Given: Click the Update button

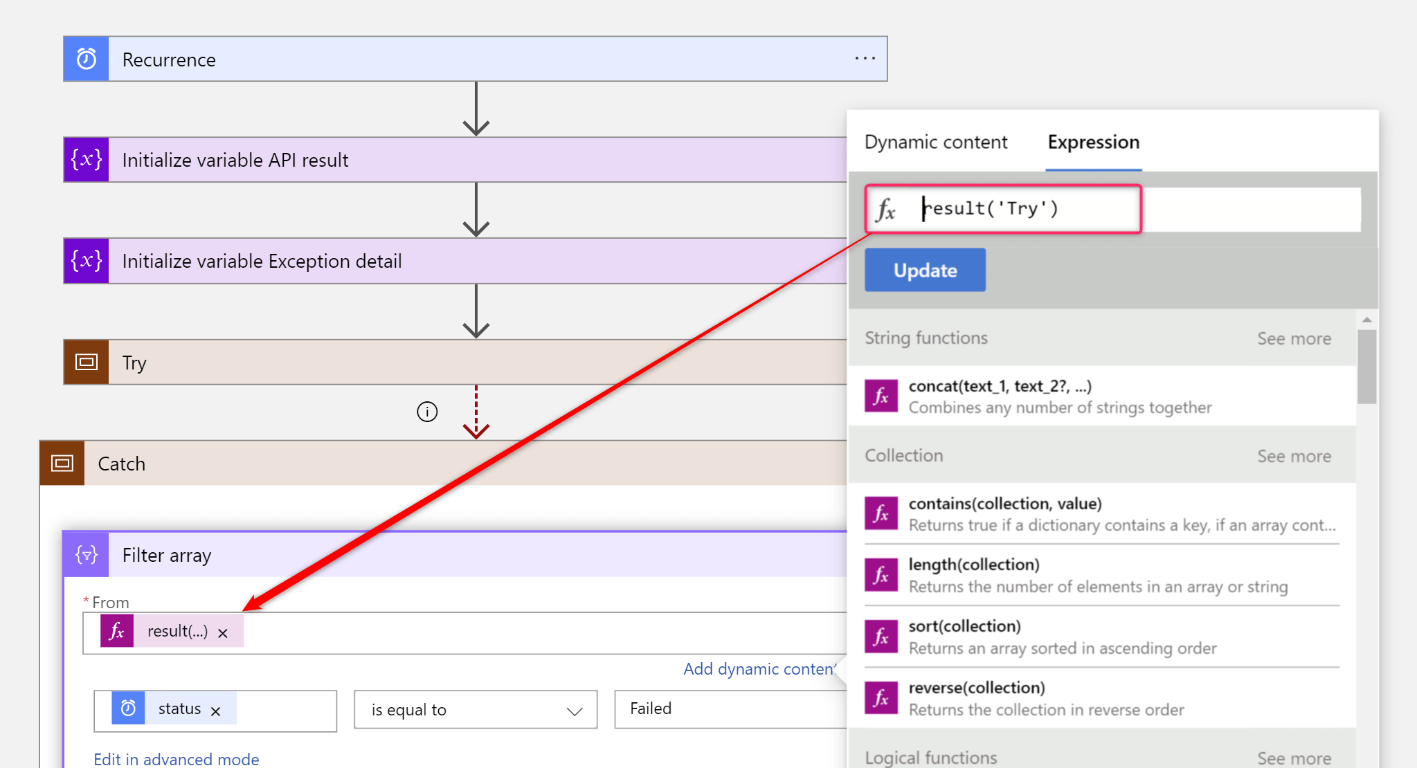Looking at the screenshot, I should pyautogui.click(x=924, y=270).
